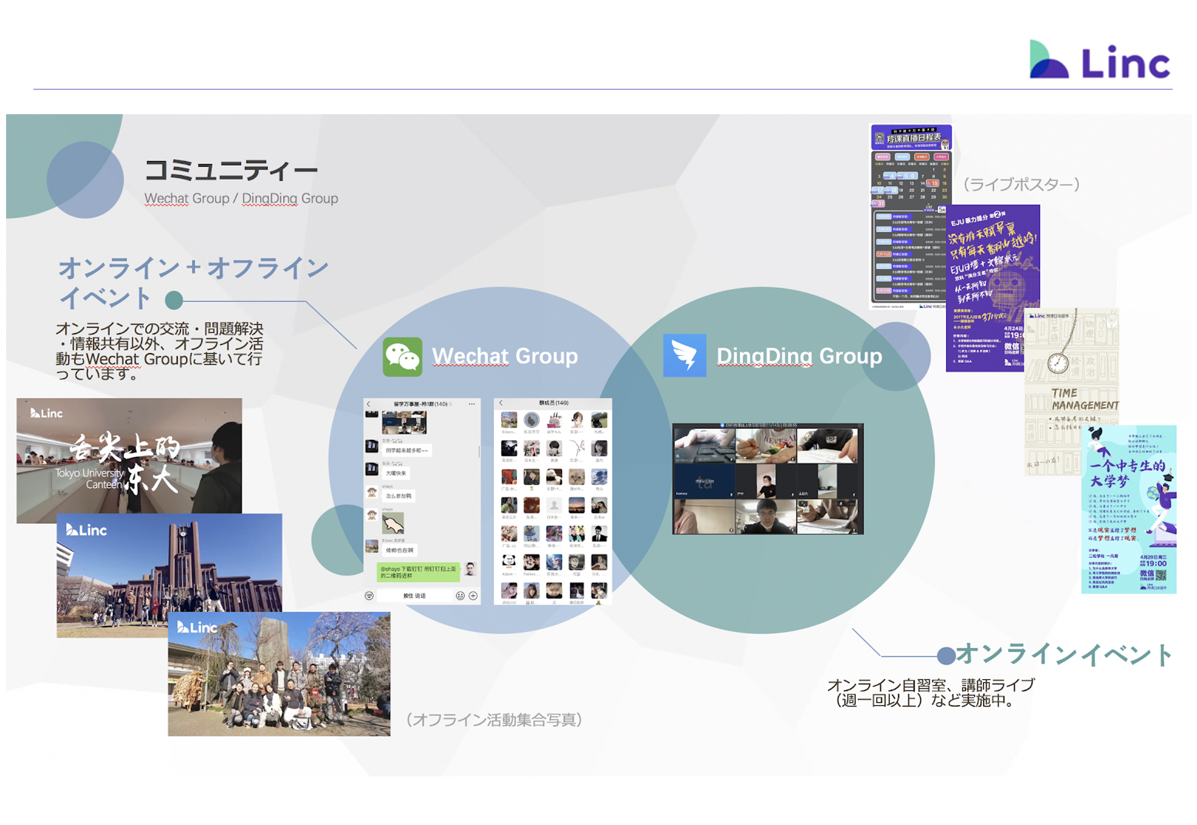Viewport: 1197px width, 825px height.
Task: Tap the video grid image message in chat
Action: pos(404,422)
